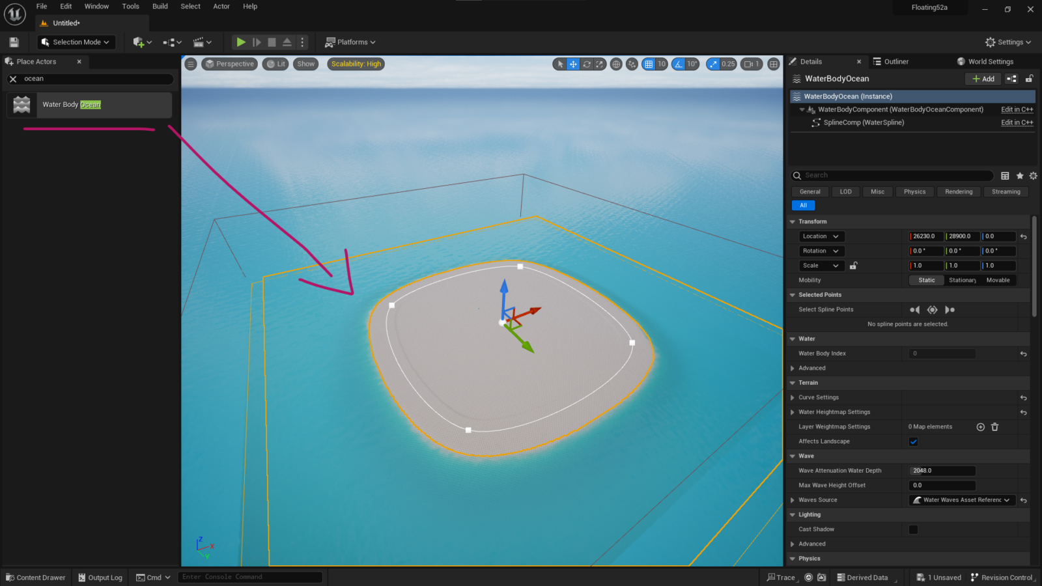Click the green Add button
1042x586 pixels.
click(982, 78)
